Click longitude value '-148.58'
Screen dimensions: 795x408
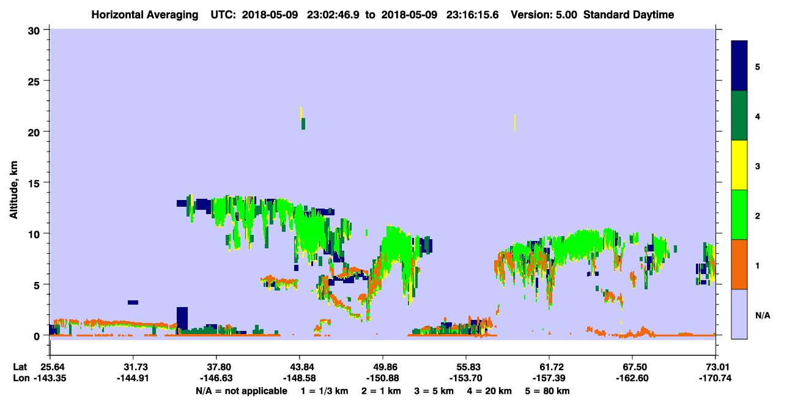[x=300, y=377]
